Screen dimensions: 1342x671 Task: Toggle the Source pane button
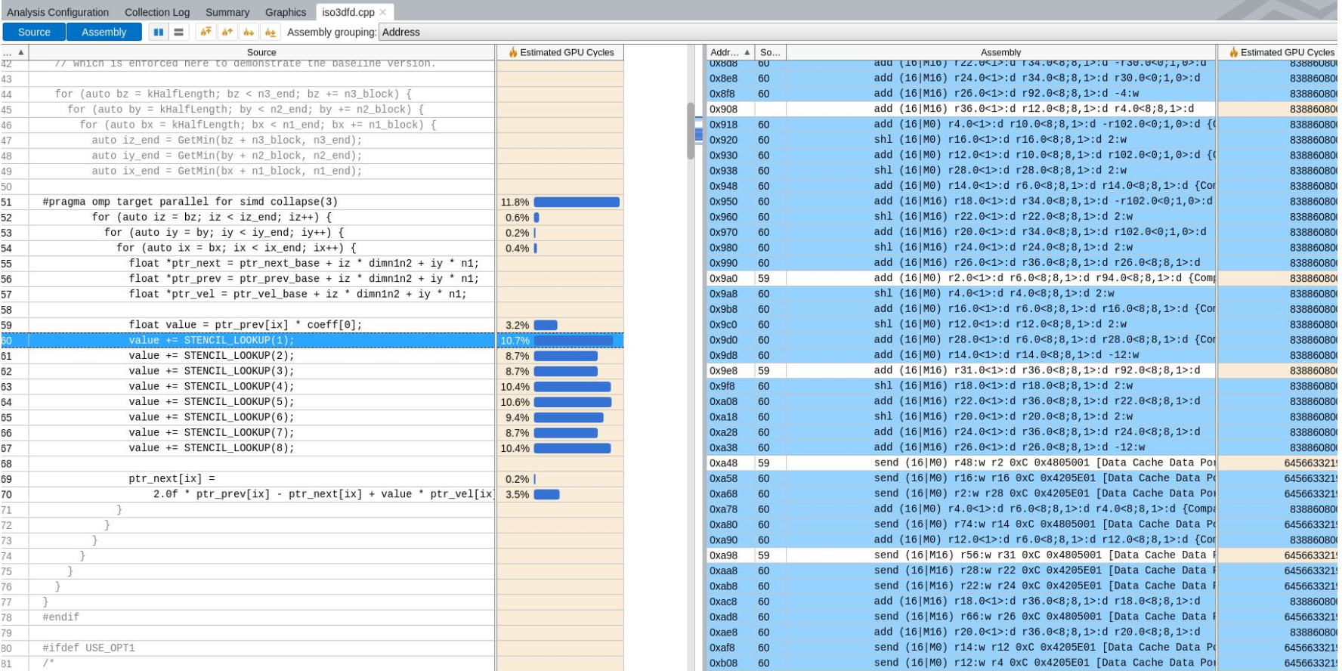34,32
